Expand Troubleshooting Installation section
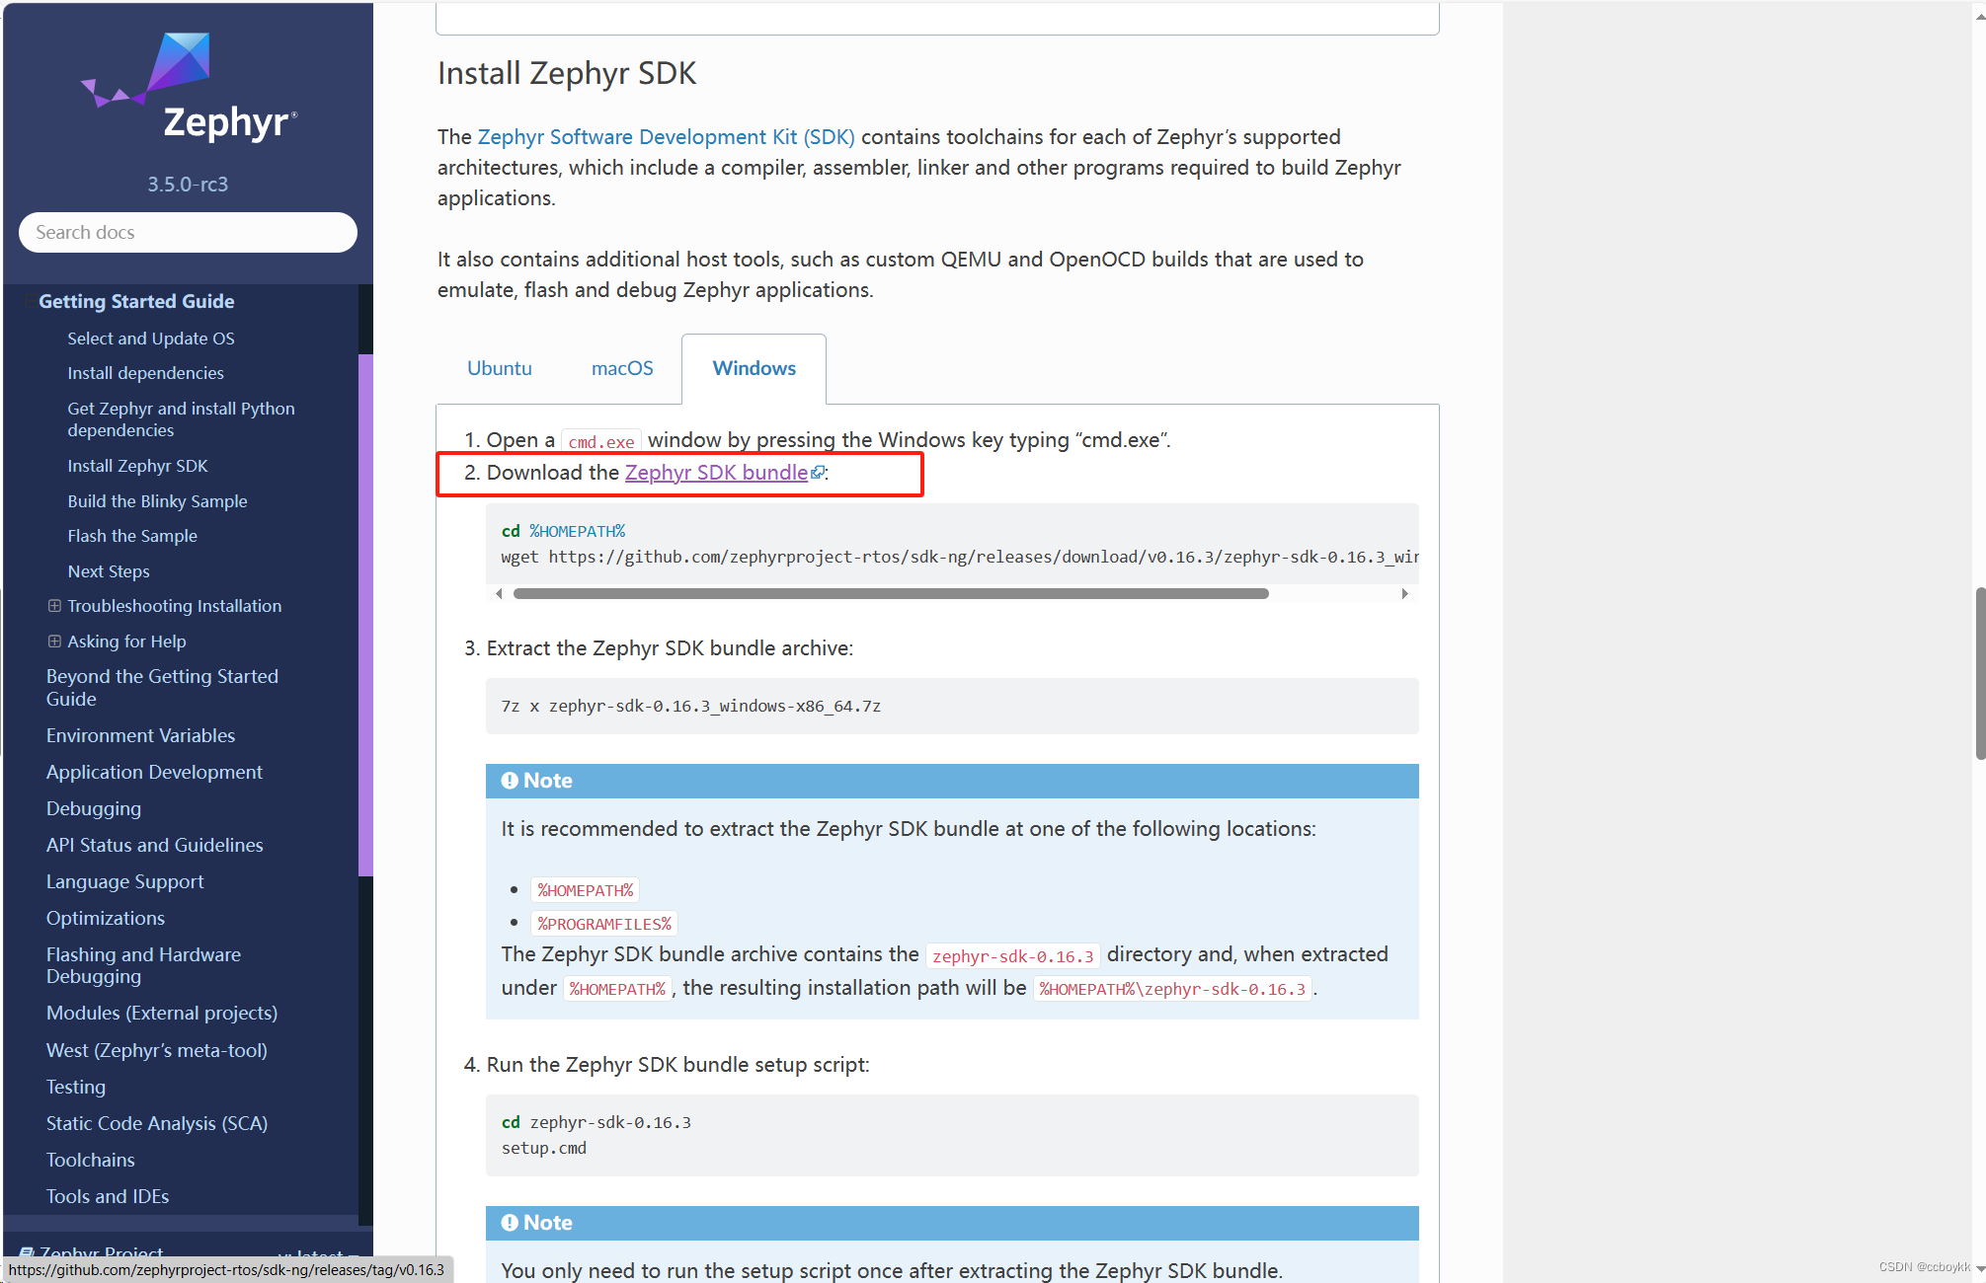 tap(54, 606)
